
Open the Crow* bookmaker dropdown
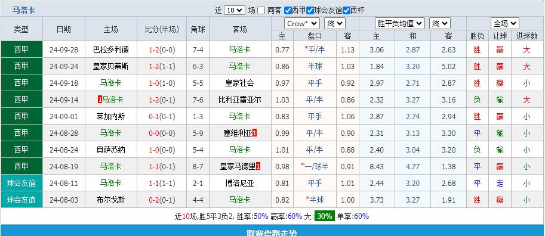pyautogui.click(x=302, y=24)
